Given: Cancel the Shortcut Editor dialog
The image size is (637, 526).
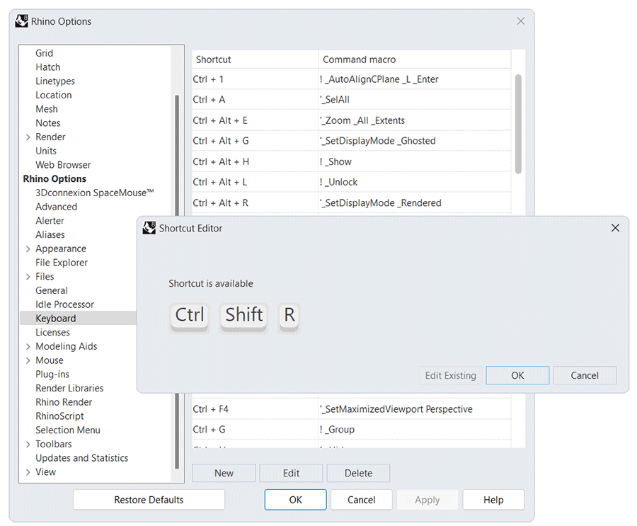Looking at the screenshot, I should tap(585, 375).
